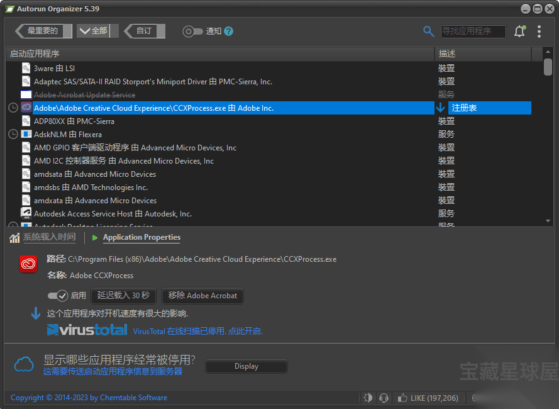
Task: Click the VirusTotal logo
Action: coord(87,330)
